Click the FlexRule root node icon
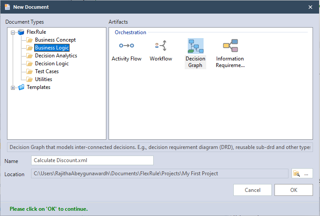This screenshot has height=216, width=320. point(21,32)
